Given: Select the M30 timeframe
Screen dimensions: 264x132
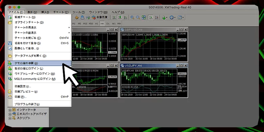Looking at the screenshot, I should 91,24.
